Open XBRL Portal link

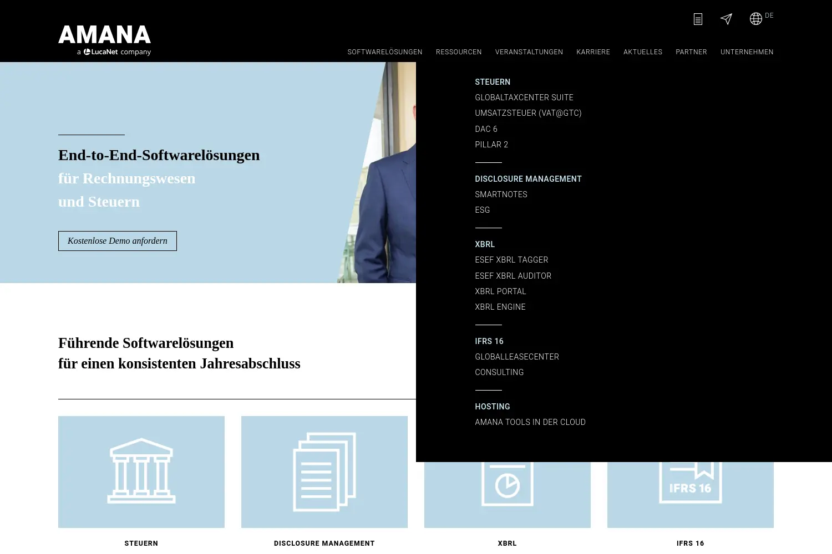point(500,291)
